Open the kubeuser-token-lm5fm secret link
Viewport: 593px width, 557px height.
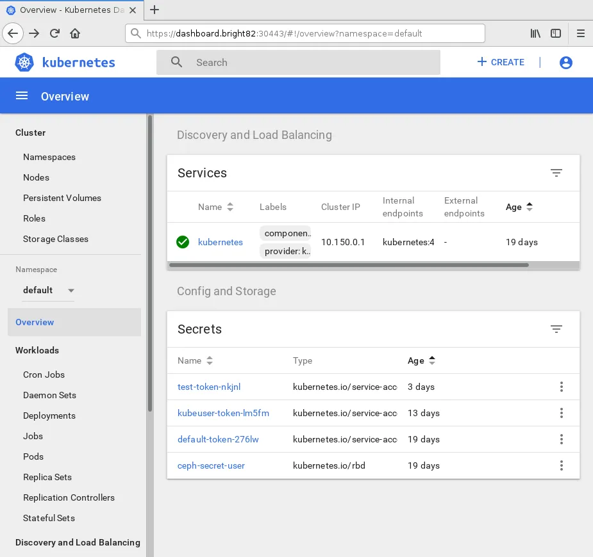click(x=223, y=413)
